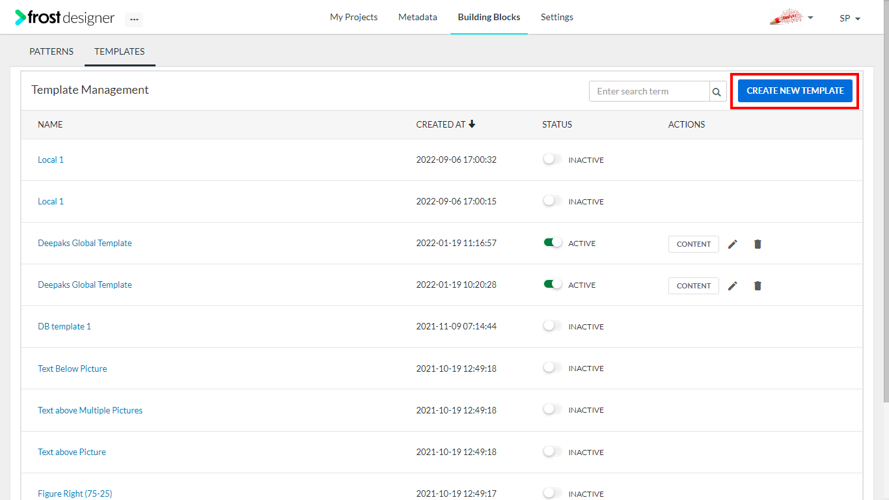Open Local 1 template created 17:00:32

pyautogui.click(x=51, y=160)
